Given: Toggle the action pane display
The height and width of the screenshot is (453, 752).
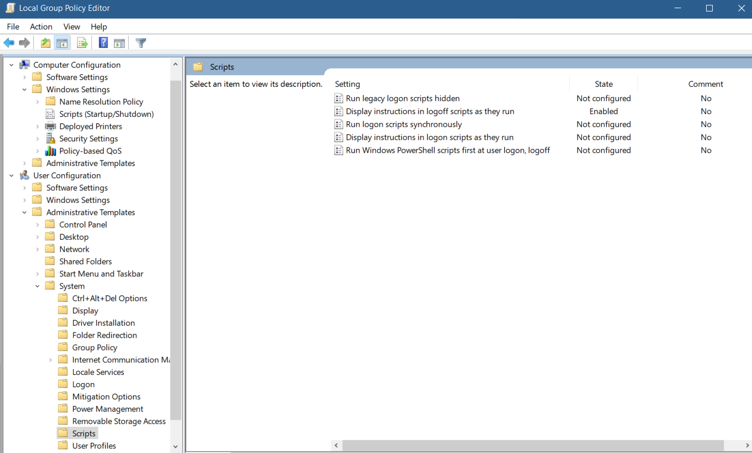Looking at the screenshot, I should (x=119, y=43).
